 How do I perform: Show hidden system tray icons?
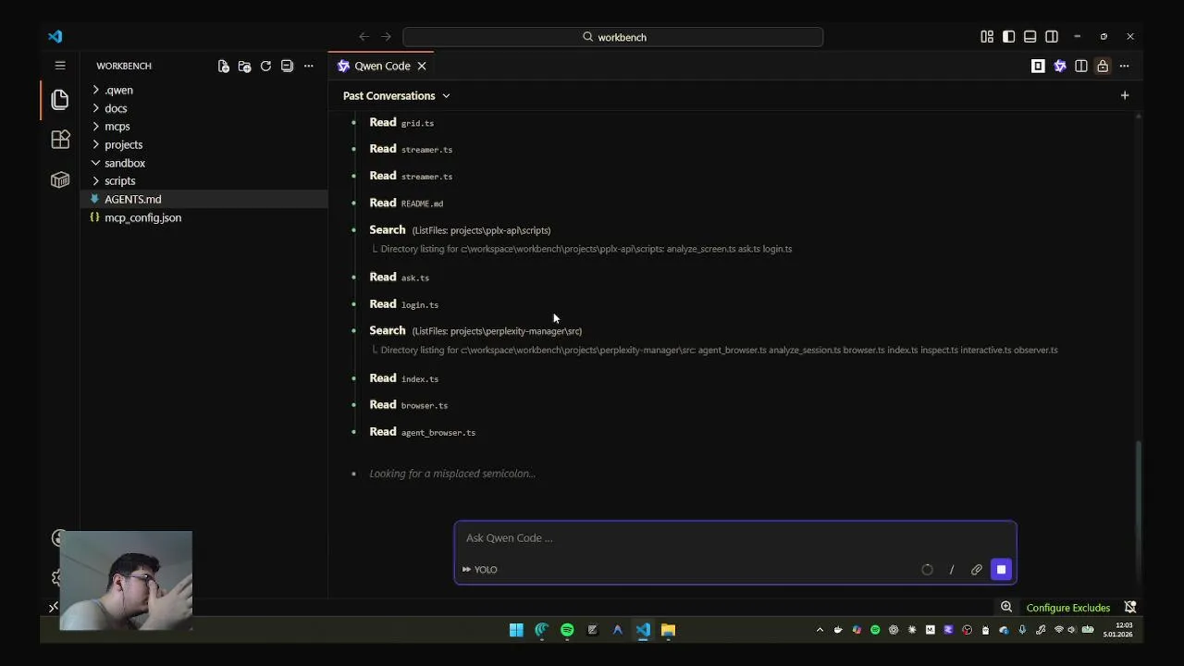820,630
